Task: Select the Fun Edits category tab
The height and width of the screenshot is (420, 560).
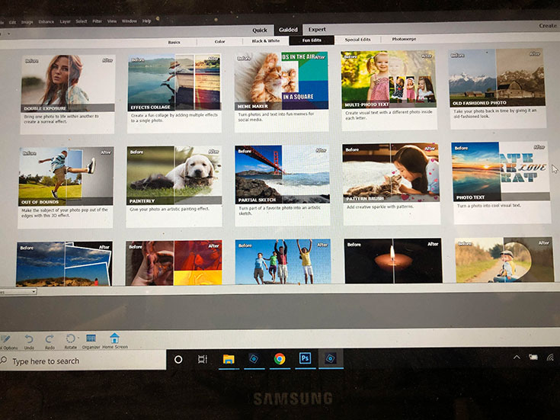Action: click(312, 40)
